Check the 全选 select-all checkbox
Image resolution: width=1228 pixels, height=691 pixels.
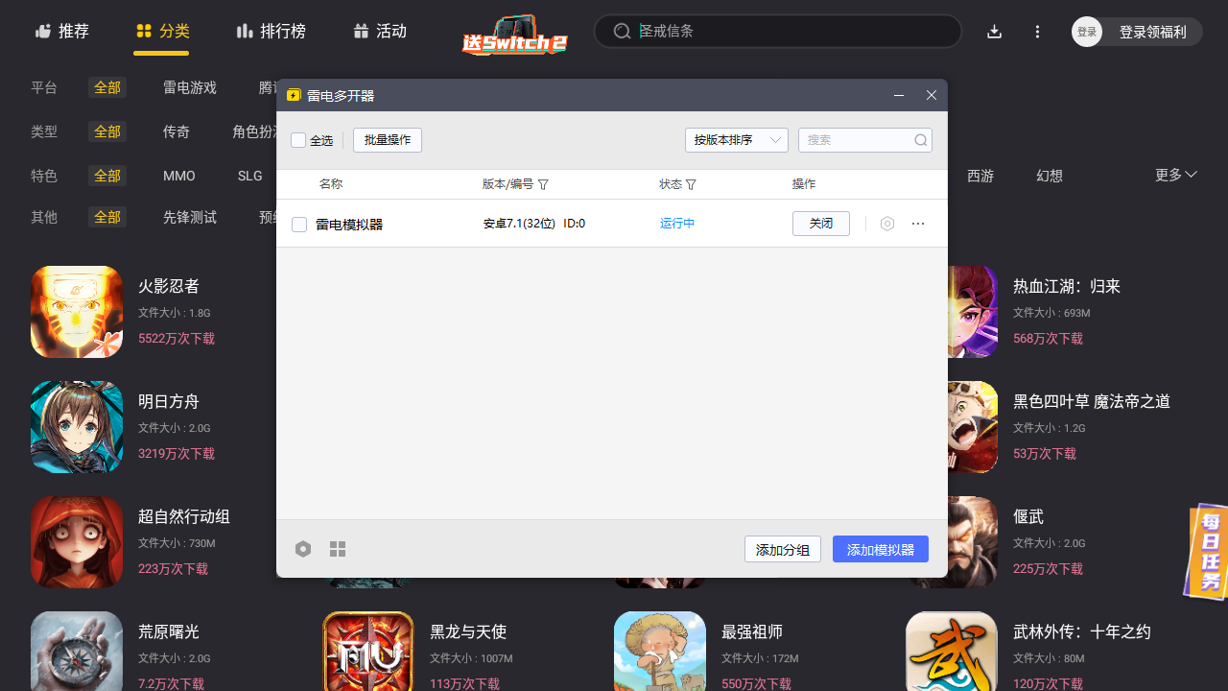coord(298,139)
